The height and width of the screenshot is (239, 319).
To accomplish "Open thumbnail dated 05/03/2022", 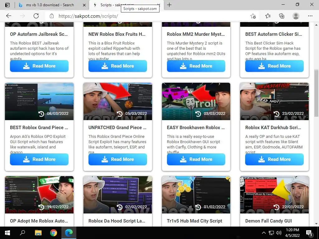I will [117, 101].
